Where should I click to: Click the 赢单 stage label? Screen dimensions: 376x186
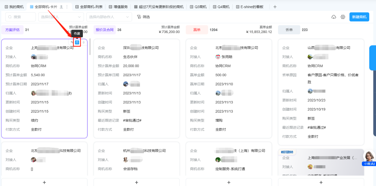(x=197, y=30)
